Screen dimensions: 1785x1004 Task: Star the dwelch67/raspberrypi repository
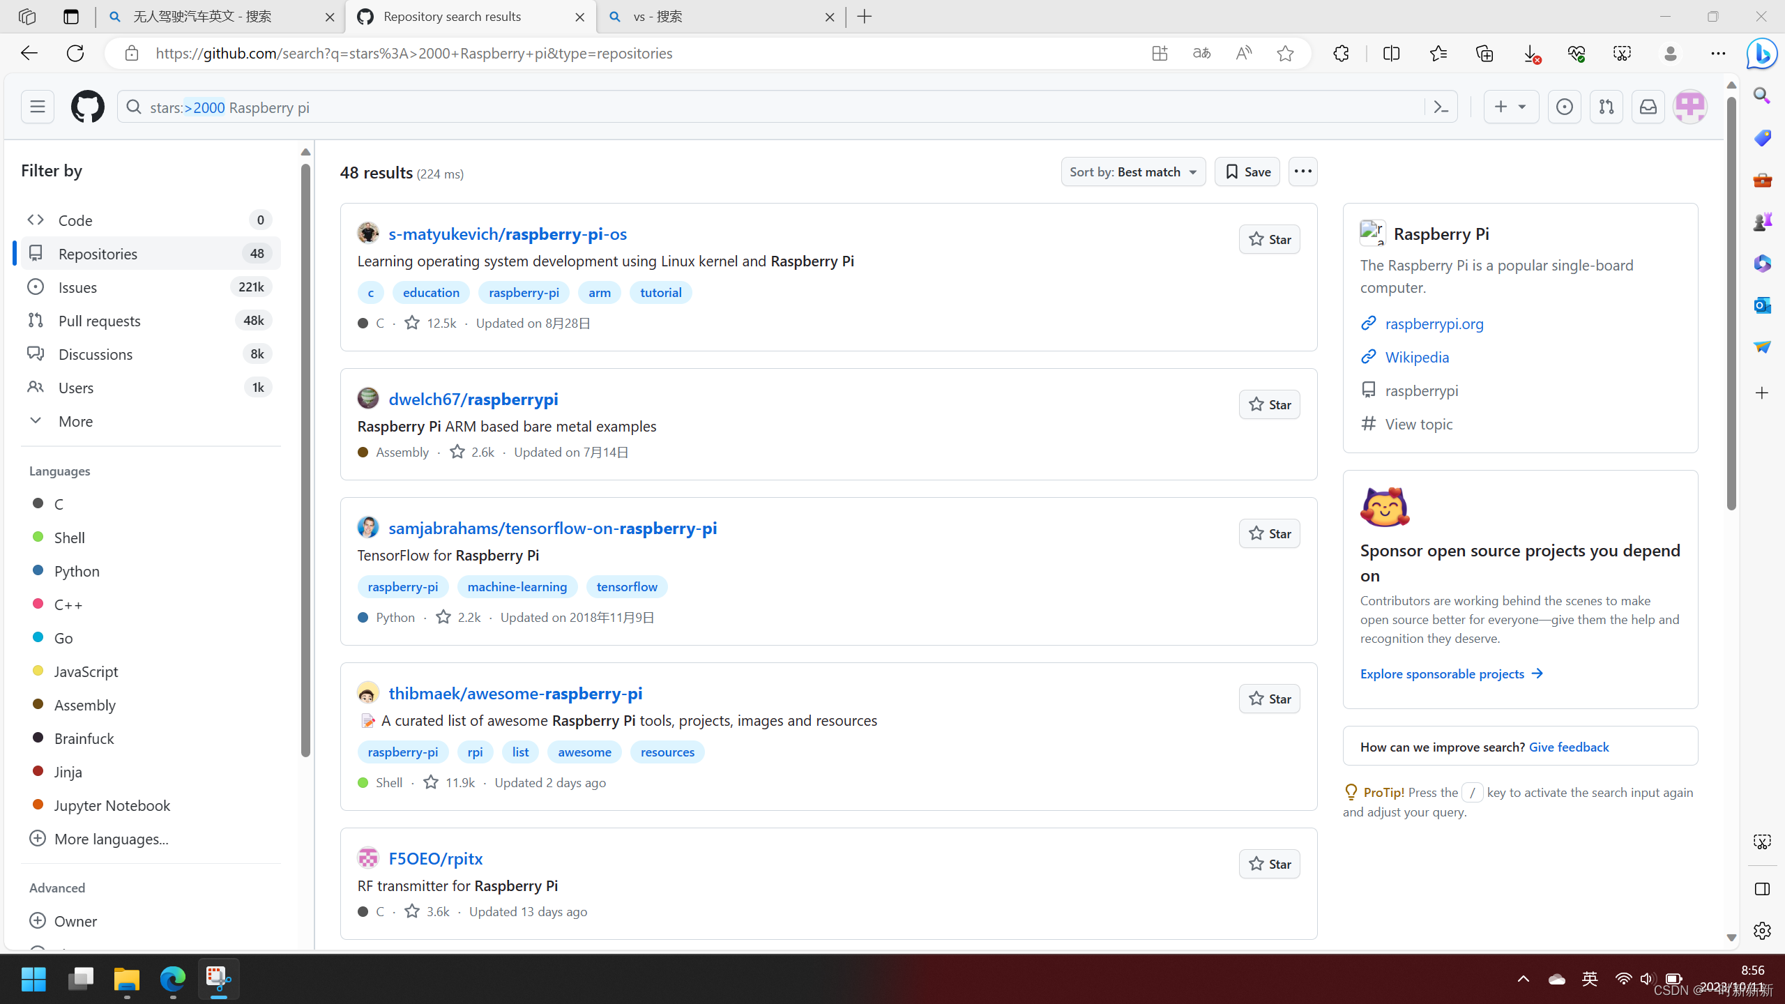click(1269, 404)
